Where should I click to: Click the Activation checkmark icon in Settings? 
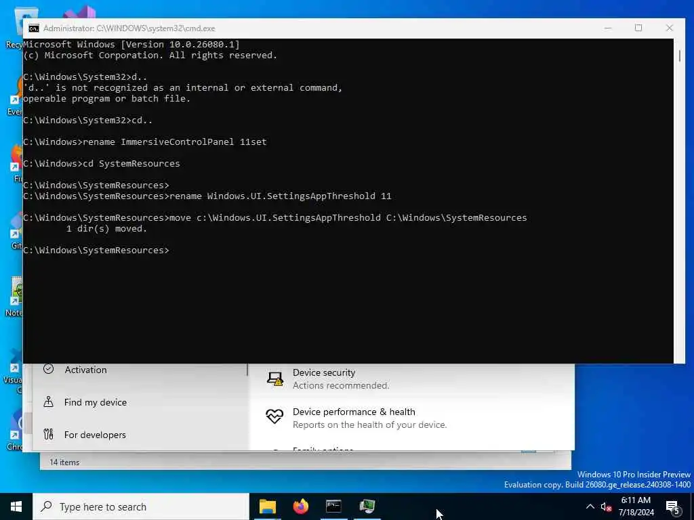tap(49, 369)
